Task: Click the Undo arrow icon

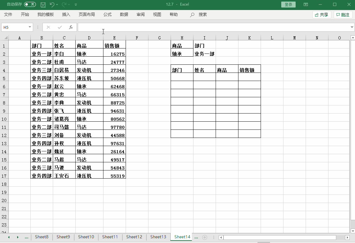Action: [52, 5]
